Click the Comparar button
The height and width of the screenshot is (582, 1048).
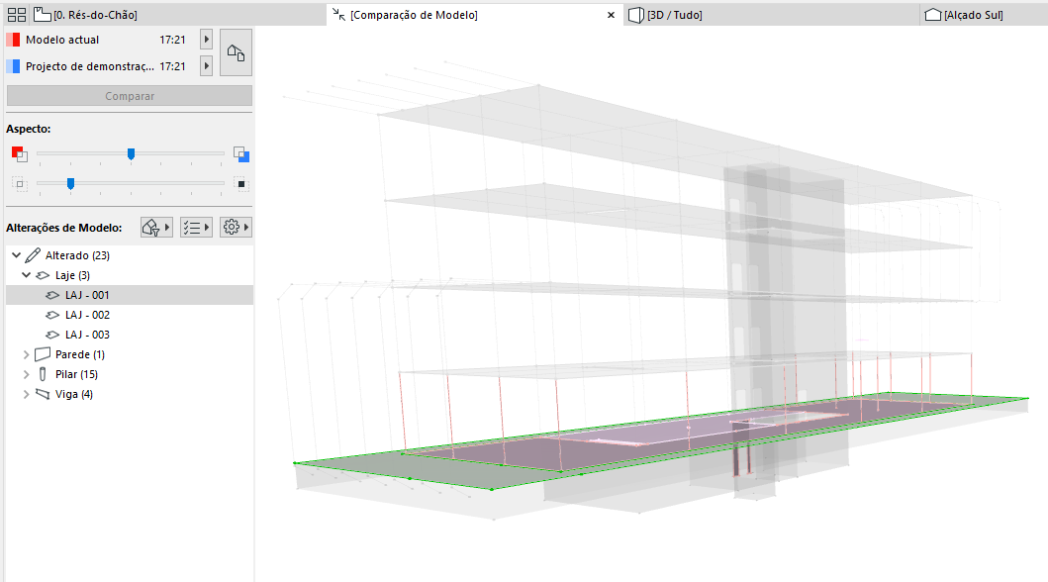click(x=130, y=96)
